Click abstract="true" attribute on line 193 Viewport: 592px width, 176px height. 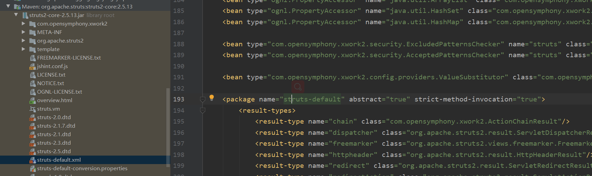coord(379,99)
